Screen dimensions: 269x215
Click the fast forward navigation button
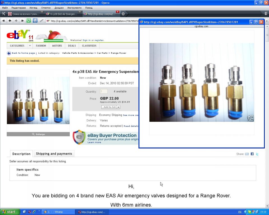tap(22, 21)
